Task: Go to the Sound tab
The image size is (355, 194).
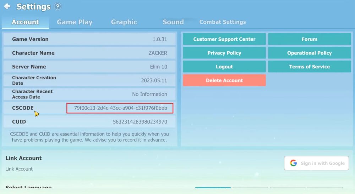Action: pyautogui.click(x=173, y=22)
